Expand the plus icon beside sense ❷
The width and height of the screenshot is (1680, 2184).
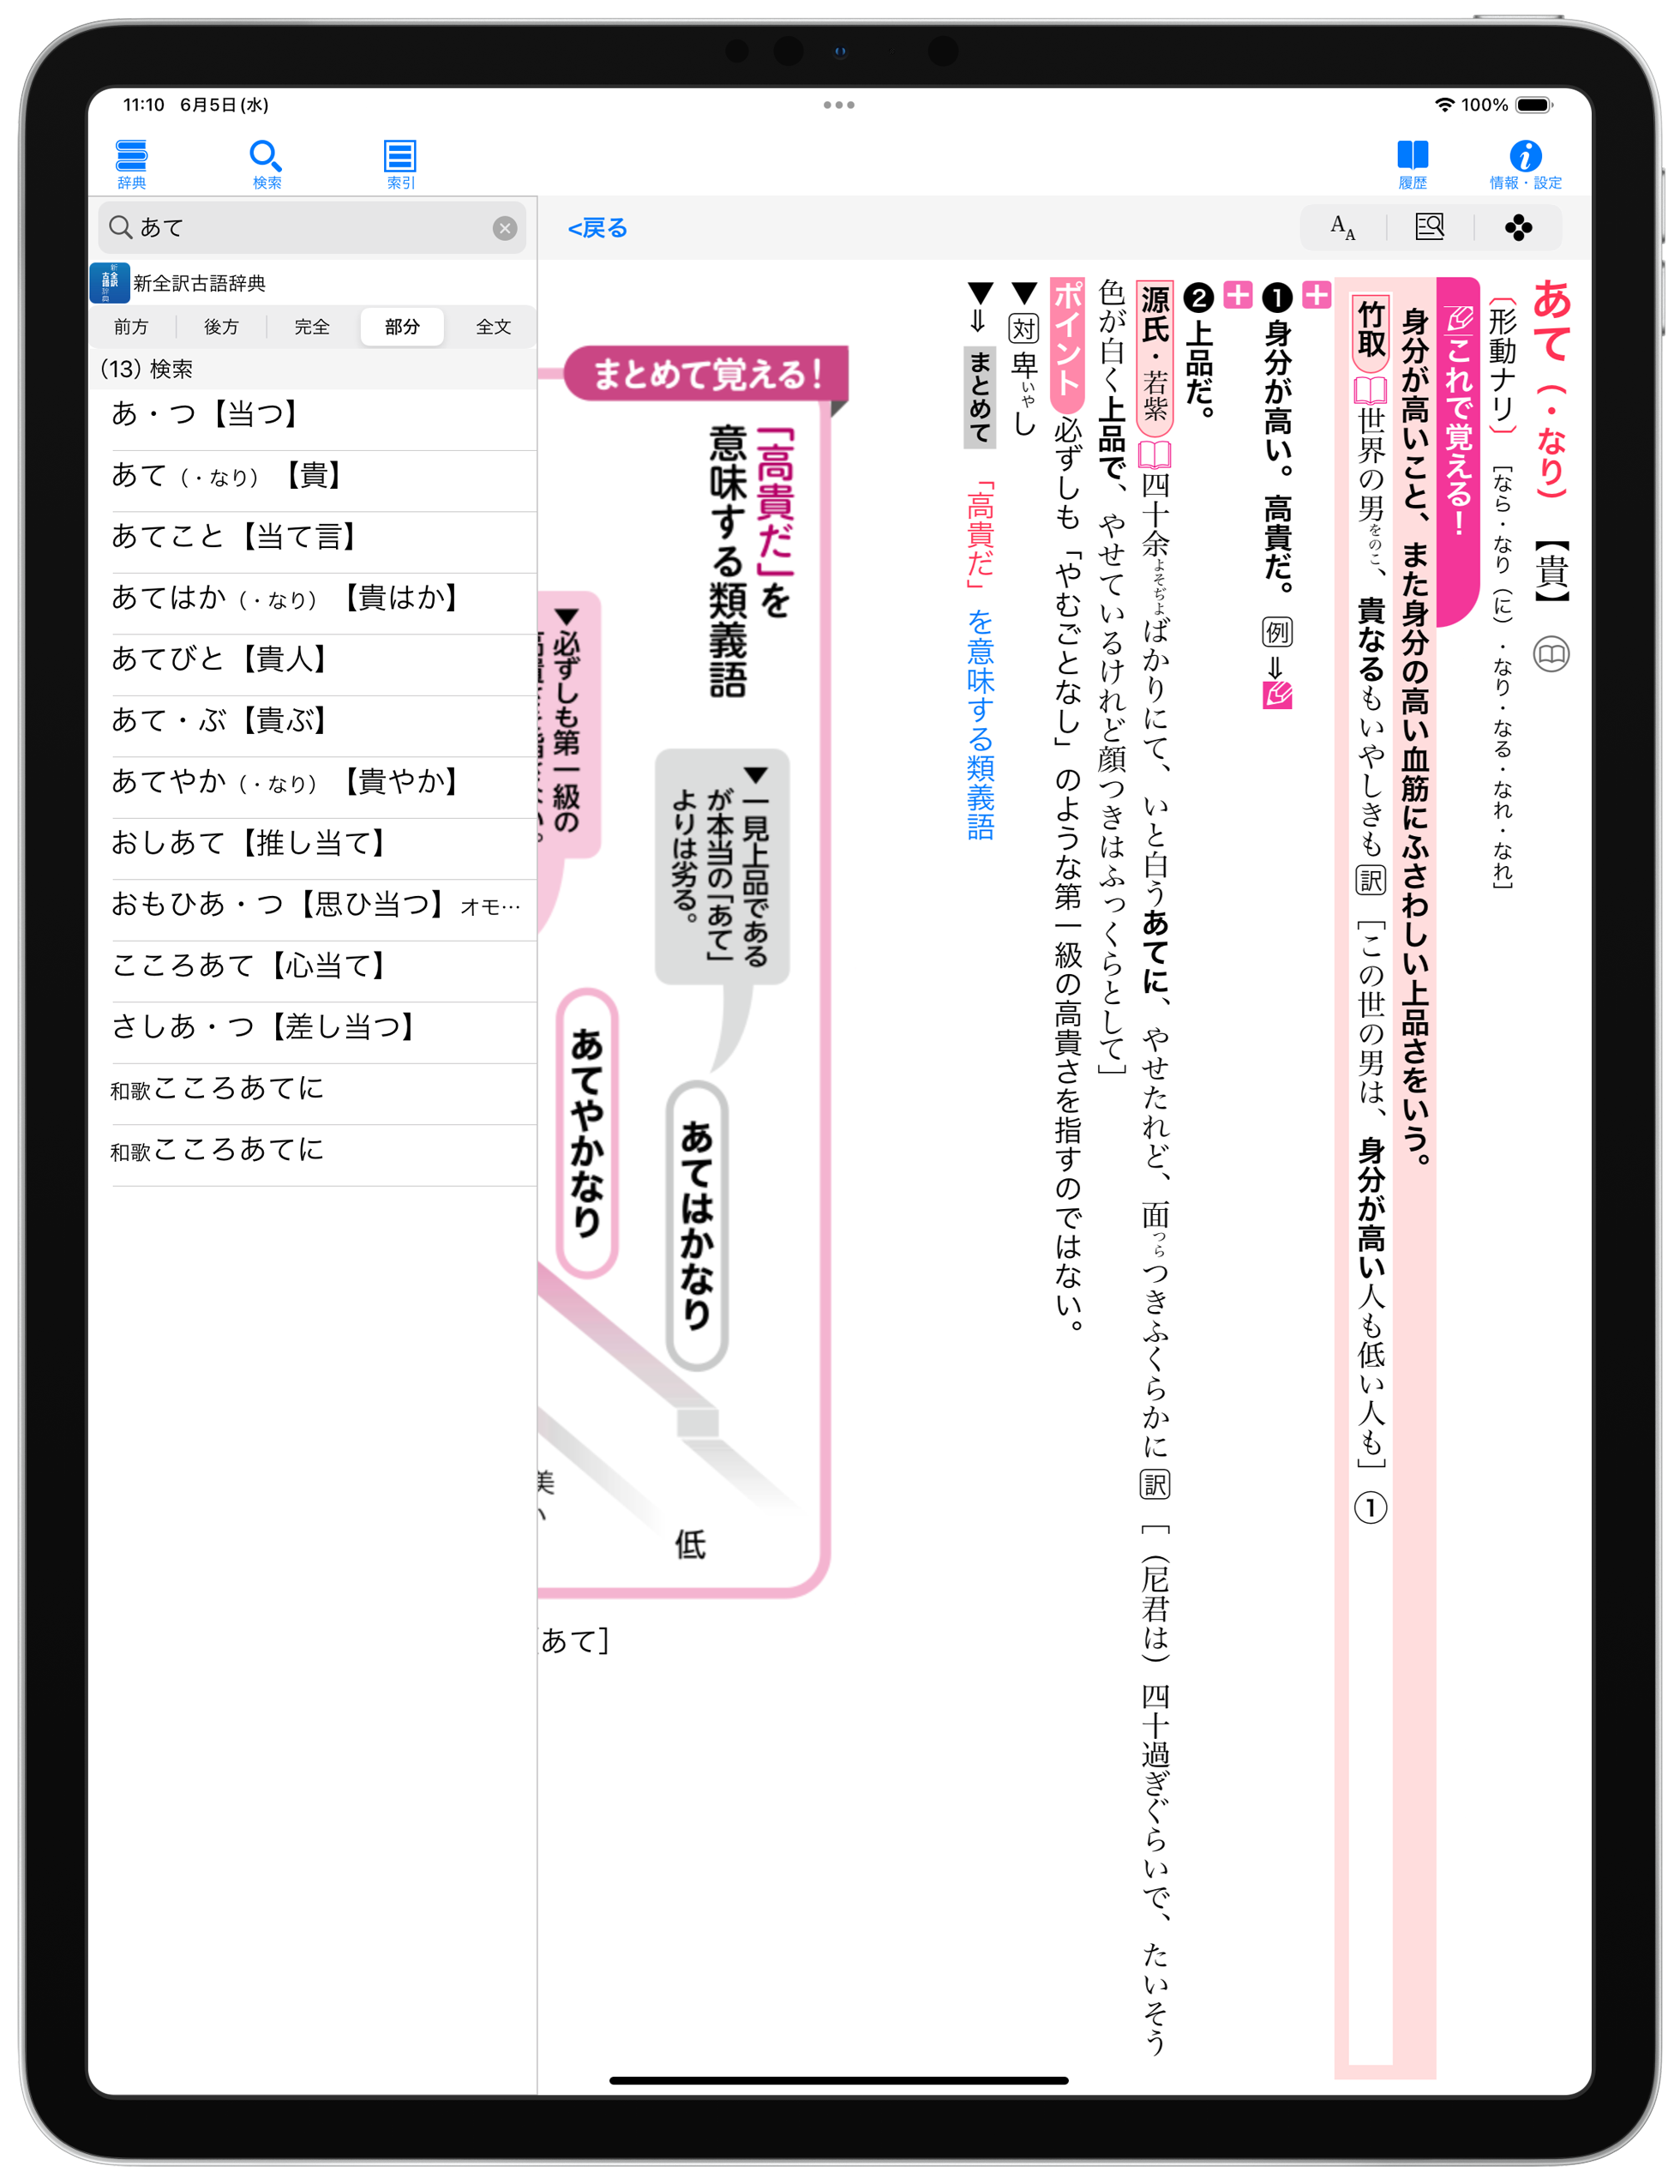1237,295
